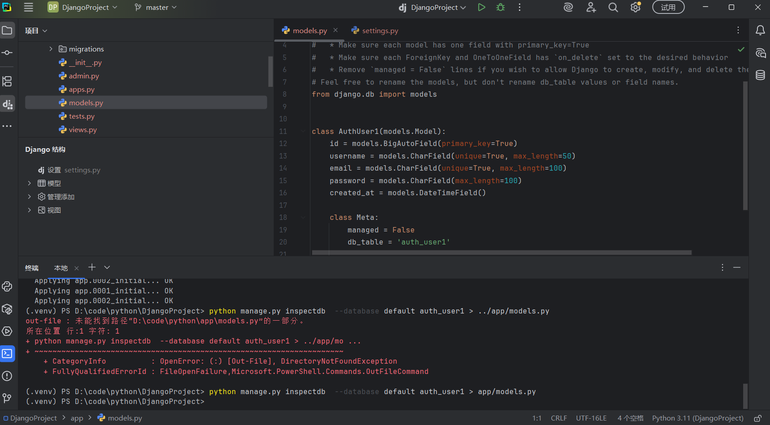Open the run configuration DjangoProject dropdown
Viewport: 770px width, 425px height.
(x=432, y=7)
